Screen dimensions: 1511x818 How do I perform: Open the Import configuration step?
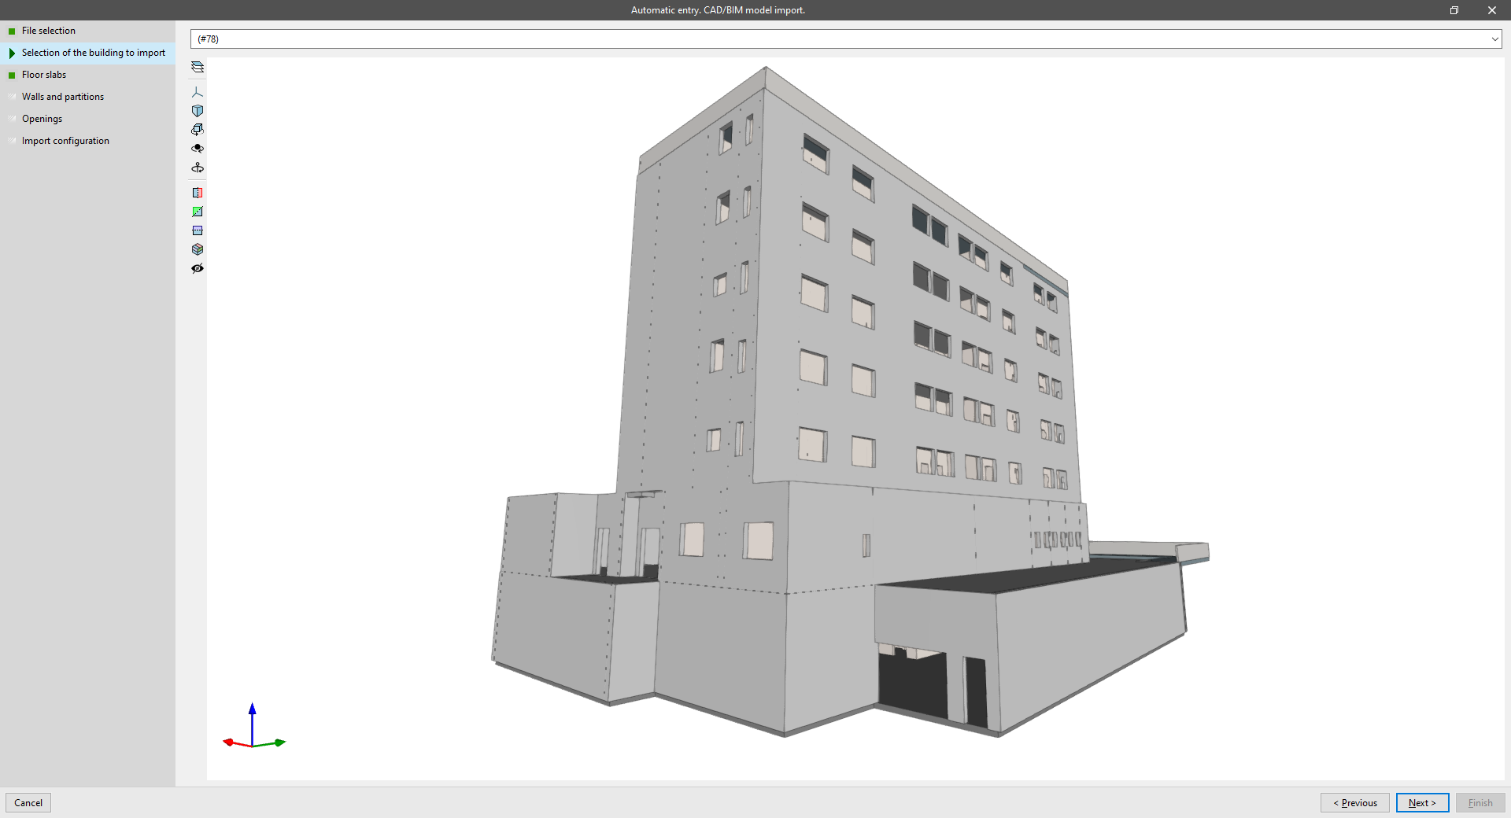pyautogui.click(x=65, y=140)
